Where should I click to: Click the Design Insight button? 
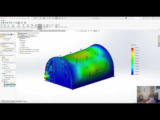tap(50, 25)
